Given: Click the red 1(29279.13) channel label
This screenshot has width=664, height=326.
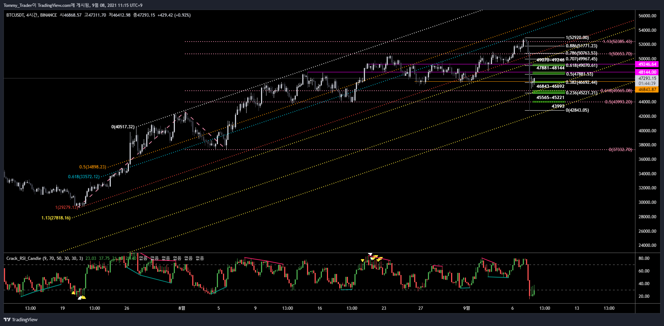Looking at the screenshot, I should [66, 207].
